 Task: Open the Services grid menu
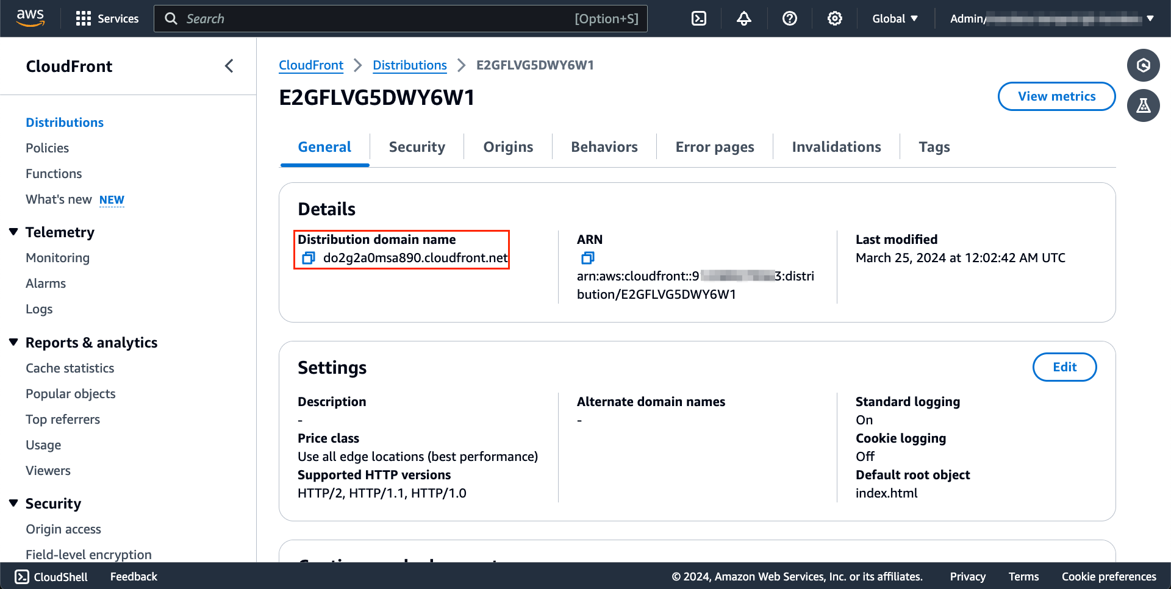pyautogui.click(x=107, y=18)
